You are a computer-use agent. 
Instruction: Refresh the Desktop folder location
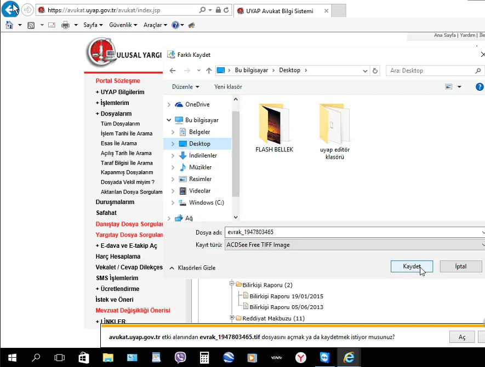[x=375, y=71]
